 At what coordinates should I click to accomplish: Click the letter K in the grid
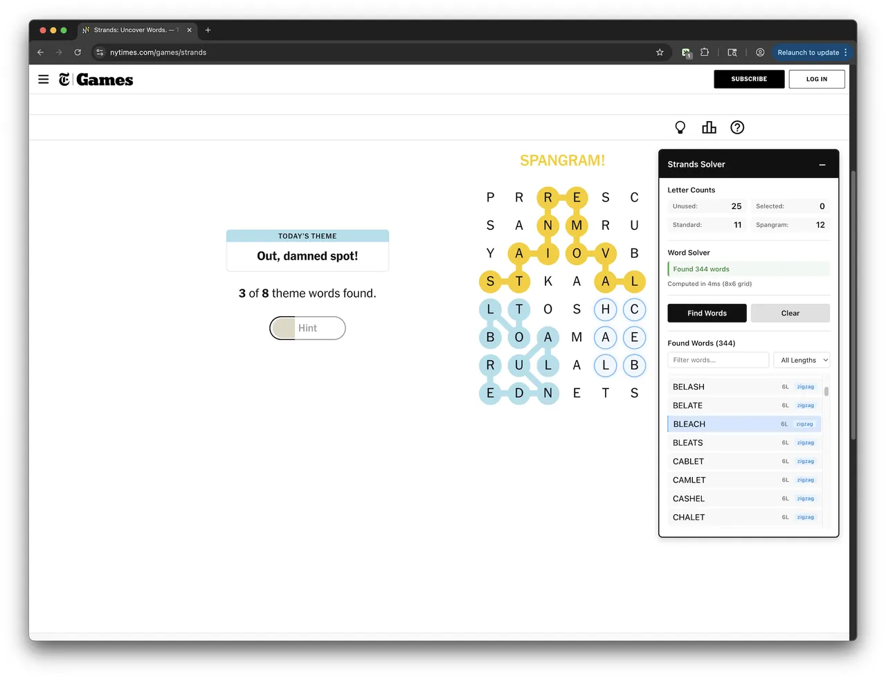coord(548,282)
